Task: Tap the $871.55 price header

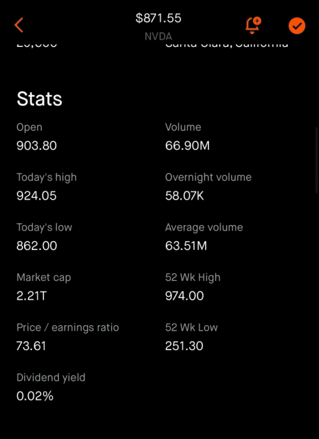Action: [x=158, y=18]
